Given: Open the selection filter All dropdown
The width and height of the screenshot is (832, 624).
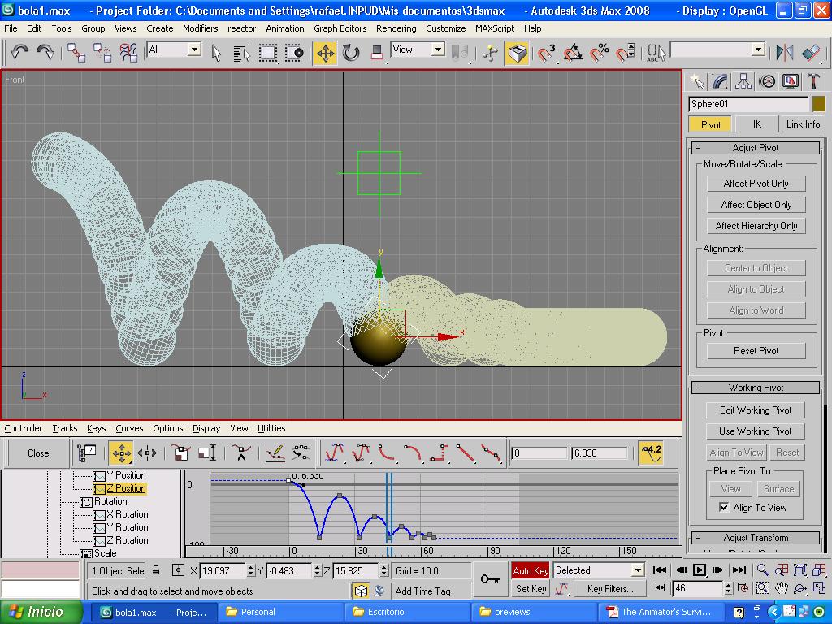Looking at the screenshot, I should click(x=194, y=50).
